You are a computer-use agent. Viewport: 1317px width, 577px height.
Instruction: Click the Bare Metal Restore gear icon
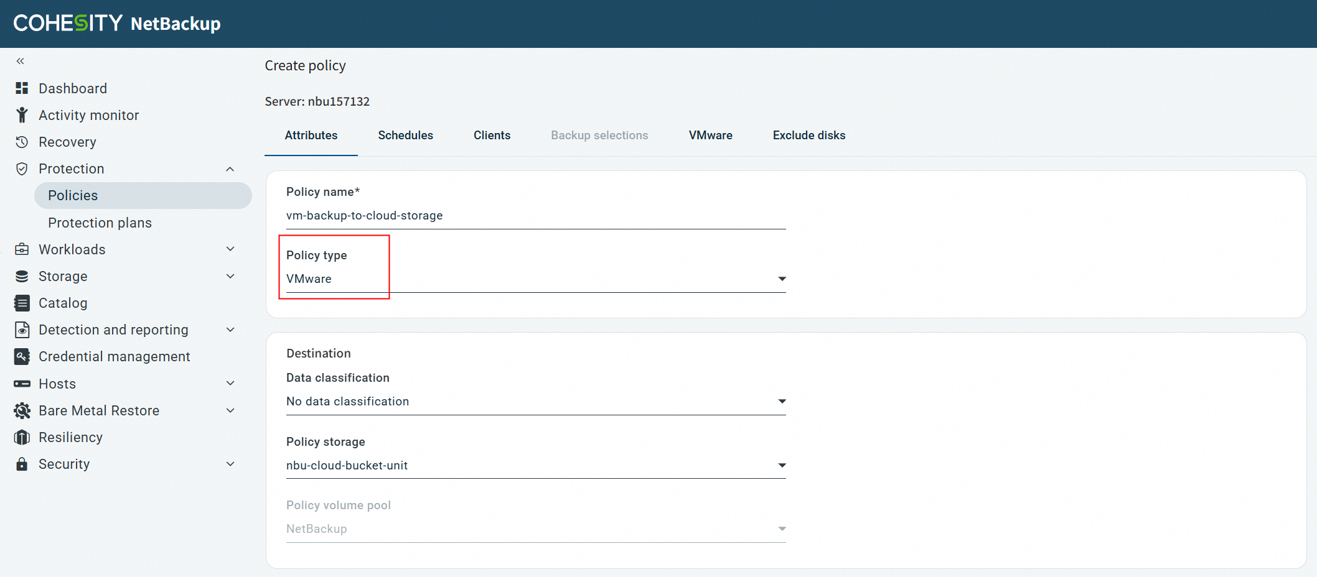[22, 410]
